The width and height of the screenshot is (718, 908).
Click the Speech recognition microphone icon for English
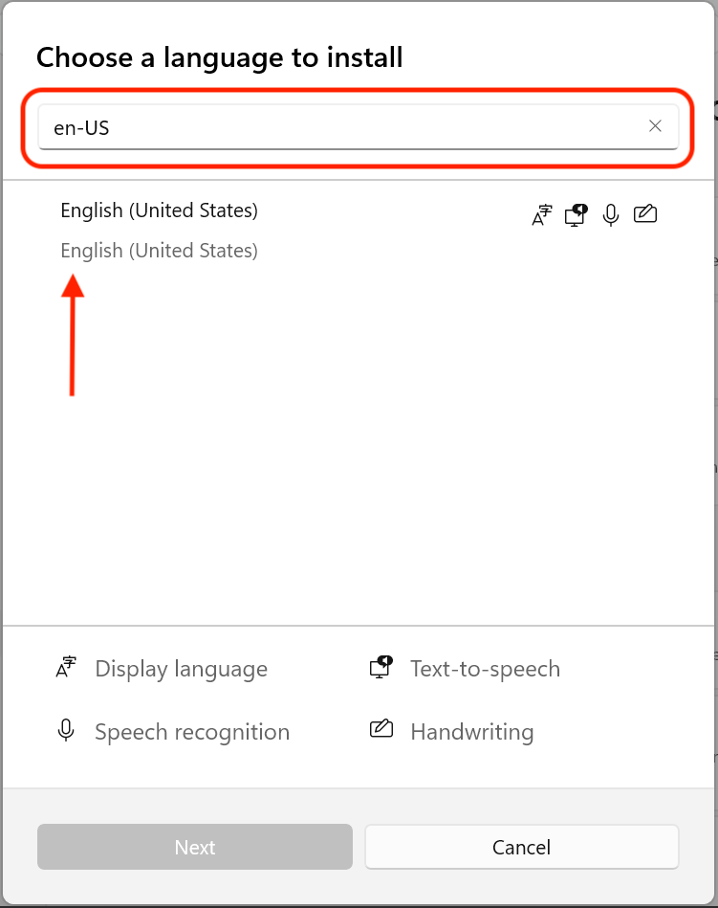point(610,214)
